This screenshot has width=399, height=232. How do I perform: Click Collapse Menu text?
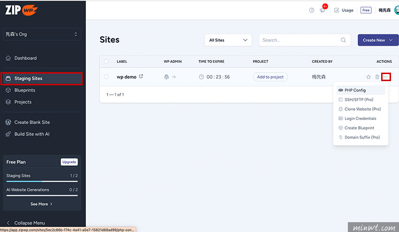click(30, 223)
